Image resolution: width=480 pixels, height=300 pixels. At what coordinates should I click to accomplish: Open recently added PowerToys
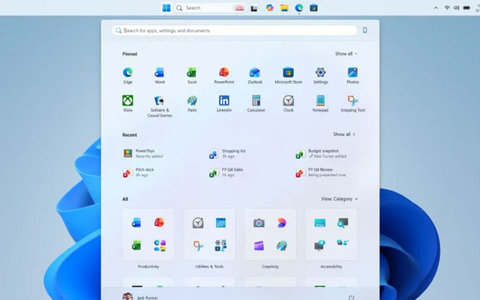(x=143, y=153)
